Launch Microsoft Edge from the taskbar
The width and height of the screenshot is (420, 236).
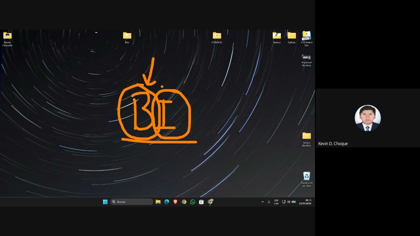point(167,202)
